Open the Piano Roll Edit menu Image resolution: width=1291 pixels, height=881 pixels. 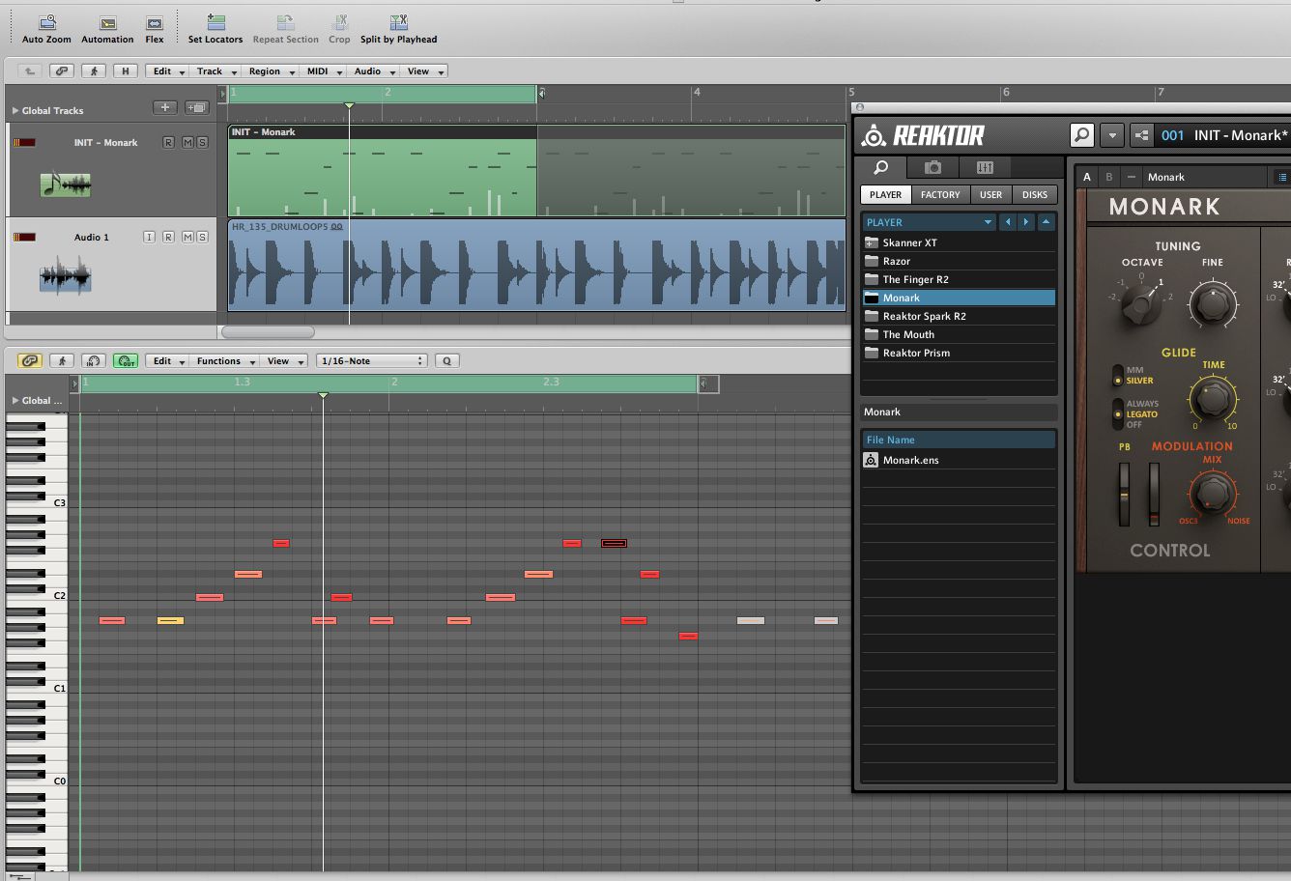click(x=166, y=360)
